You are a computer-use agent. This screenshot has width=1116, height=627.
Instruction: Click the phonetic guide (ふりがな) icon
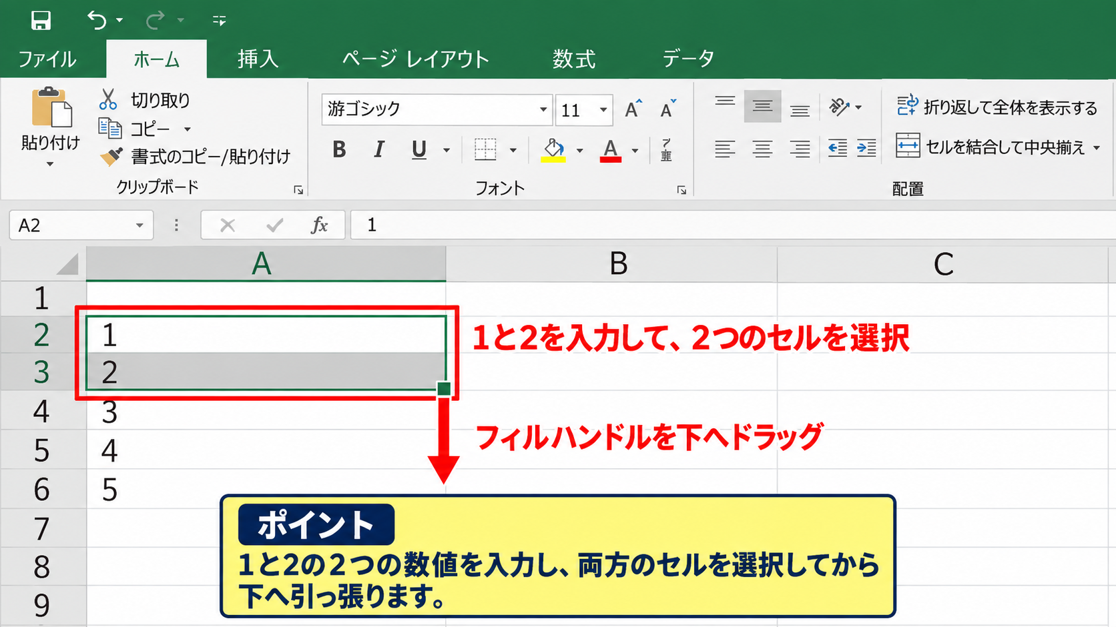point(666,149)
